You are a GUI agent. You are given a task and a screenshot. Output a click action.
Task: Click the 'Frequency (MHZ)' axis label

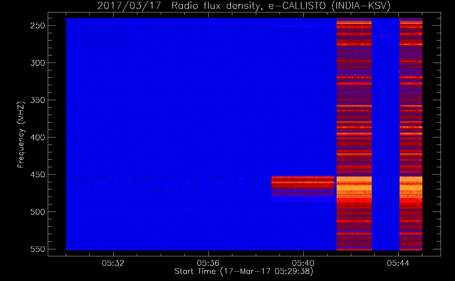(21, 135)
